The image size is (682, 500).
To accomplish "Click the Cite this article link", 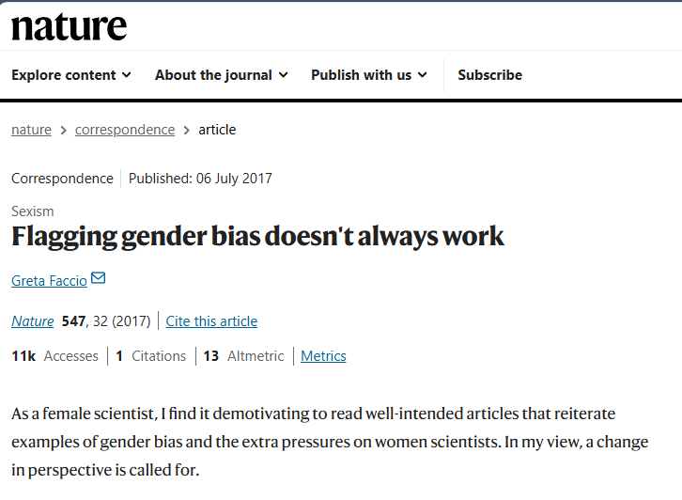I will point(211,321).
